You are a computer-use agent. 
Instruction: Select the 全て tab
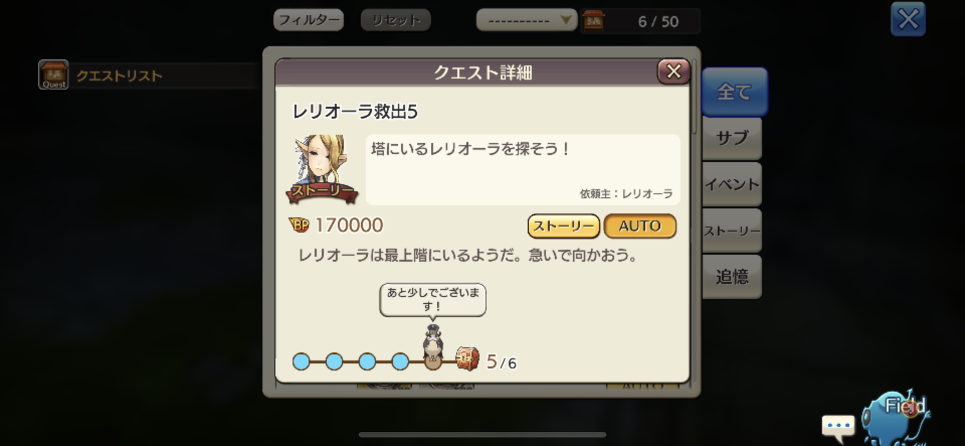point(734,92)
